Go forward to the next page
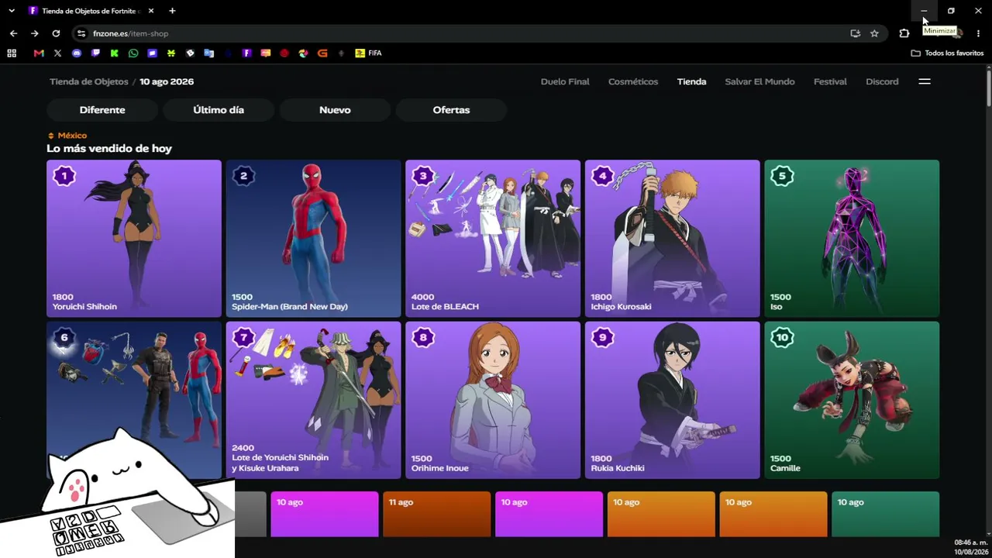This screenshot has height=558, width=992. pos(34,33)
